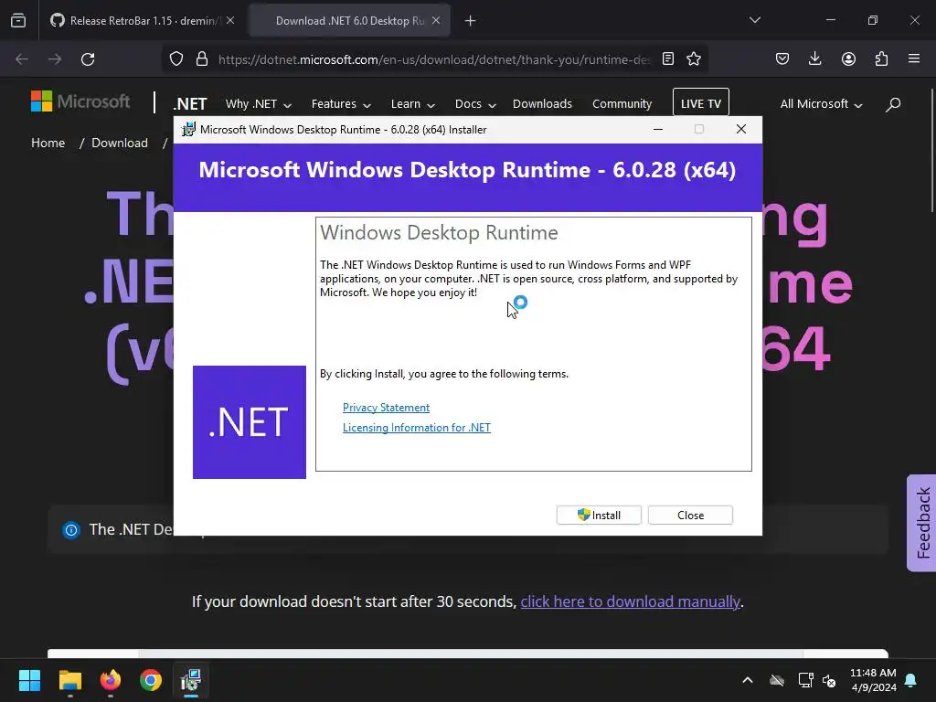The image size is (936, 702).
Task: Open the Downloads nav item
Action: [x=542, y=104]
